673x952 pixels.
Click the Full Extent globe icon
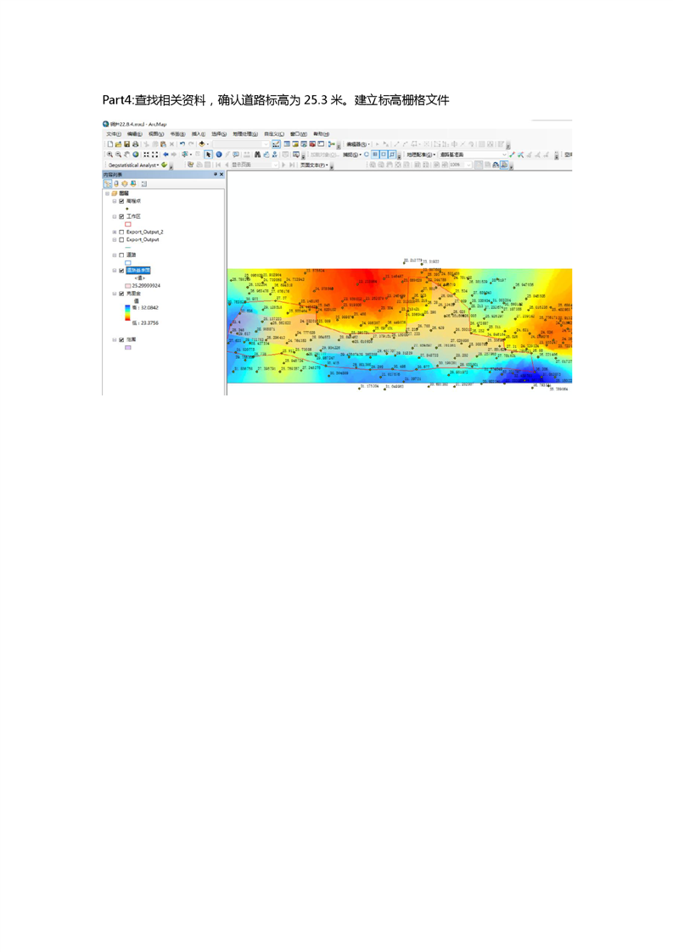tap(136, 155)
